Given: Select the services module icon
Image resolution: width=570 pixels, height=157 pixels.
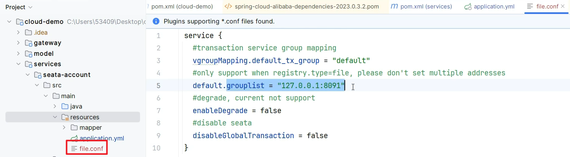Looking at the screenshot, I should coord(28,64).
